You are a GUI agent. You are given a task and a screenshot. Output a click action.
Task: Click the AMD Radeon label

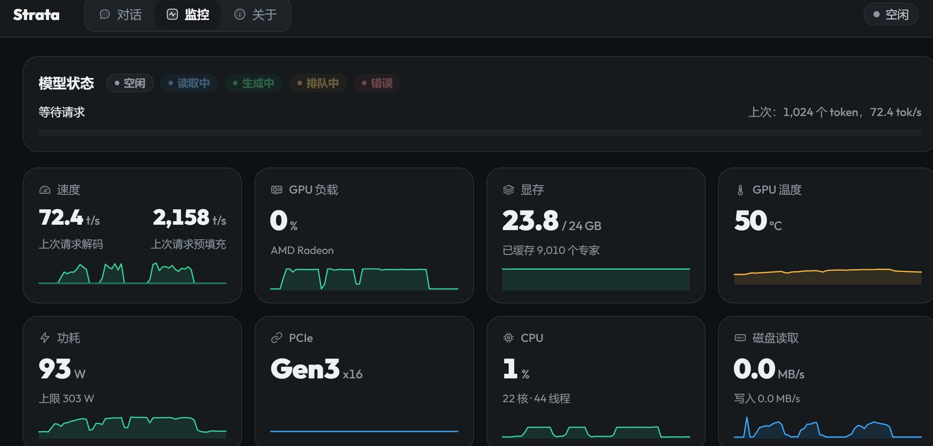(x=302, y=250)
